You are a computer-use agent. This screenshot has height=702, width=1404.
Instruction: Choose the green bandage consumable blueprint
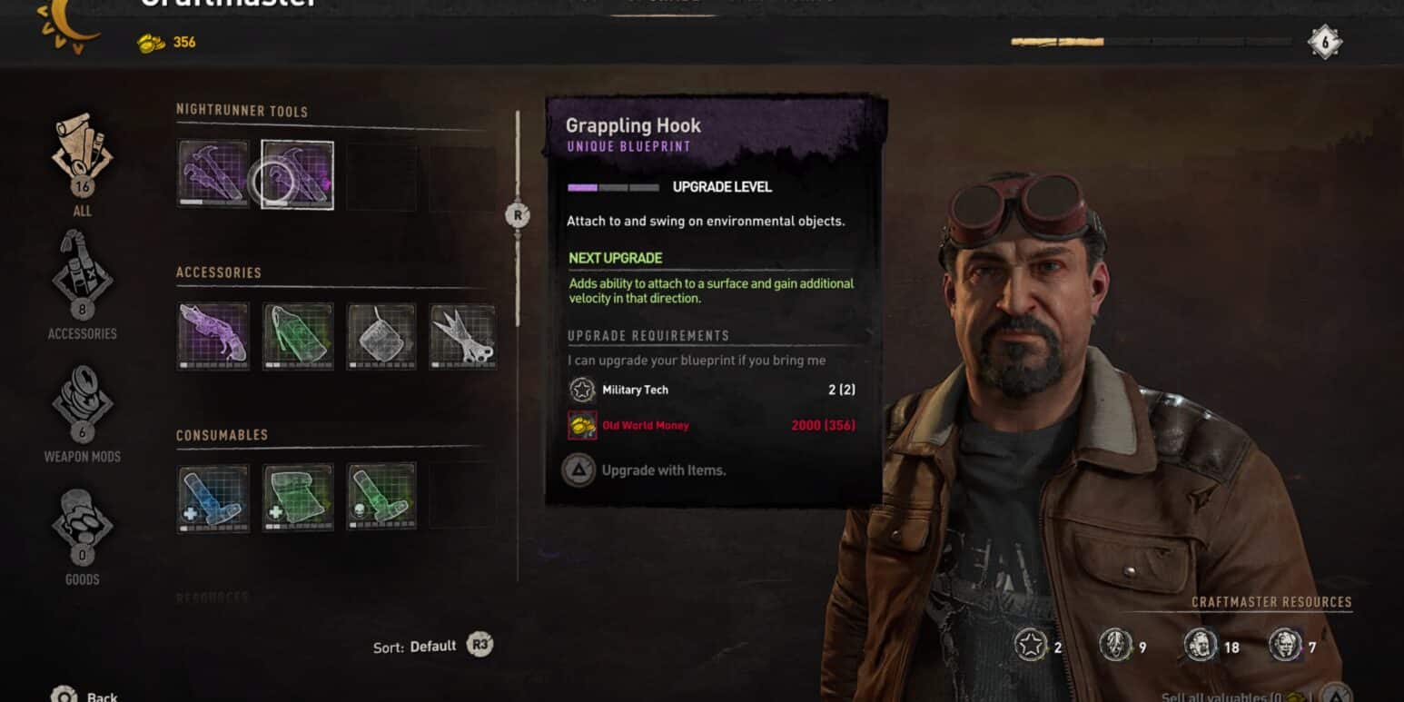click(x=298, y=498)
